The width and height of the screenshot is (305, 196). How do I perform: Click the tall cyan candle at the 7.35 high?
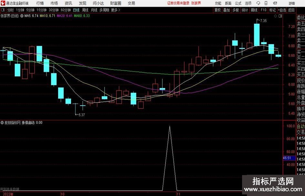pos(257,35)
